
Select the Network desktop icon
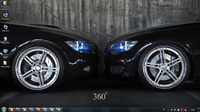[x=5, y=28]
